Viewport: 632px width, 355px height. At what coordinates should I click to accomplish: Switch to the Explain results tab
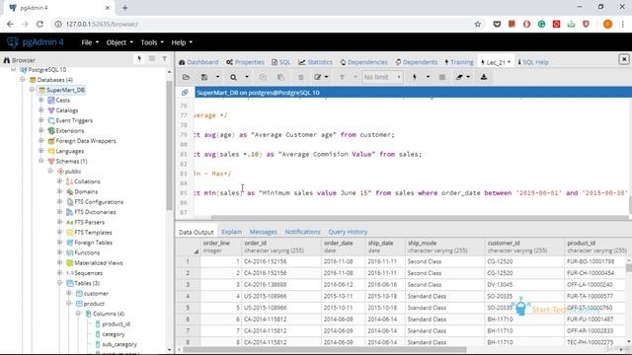pos(232,232)
